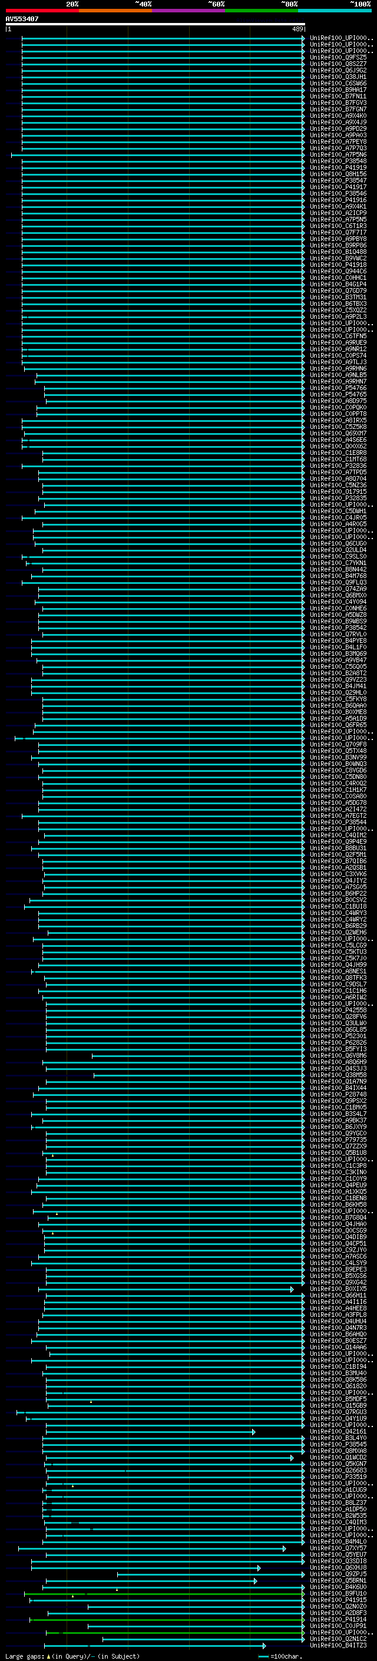Click the cyan ~100% legend segment
The height and width of the screenshot is (1661, 377).
335,11
